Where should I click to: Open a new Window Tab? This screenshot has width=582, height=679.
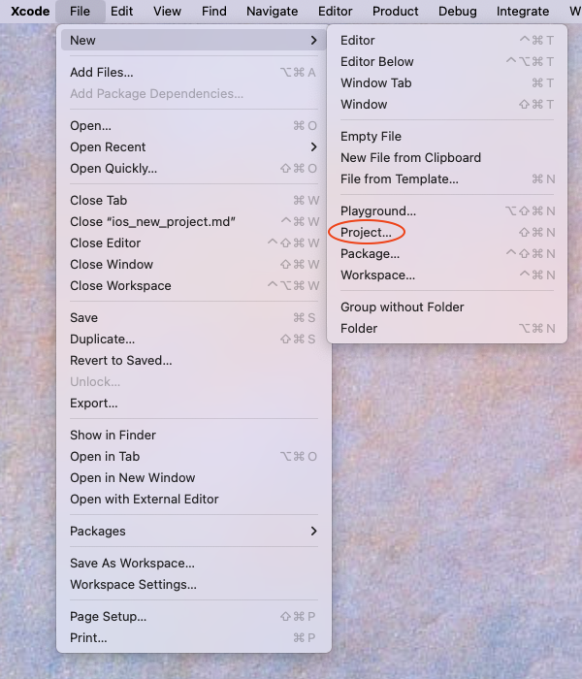(375, 83)
